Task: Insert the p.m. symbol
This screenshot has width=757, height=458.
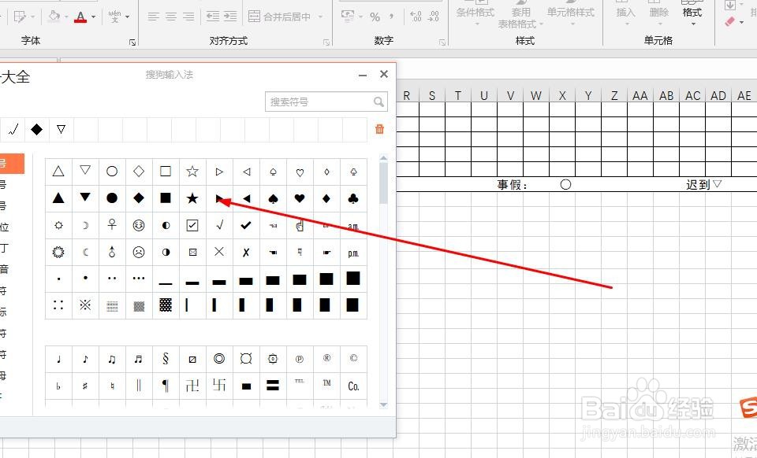Action: (x=353, y=252)
